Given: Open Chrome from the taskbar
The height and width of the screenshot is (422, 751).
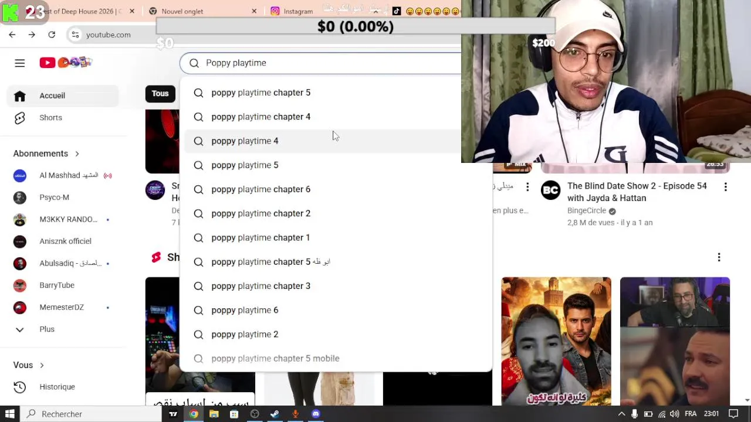Looking at the screenshot, I should click(x=194, y=414).
